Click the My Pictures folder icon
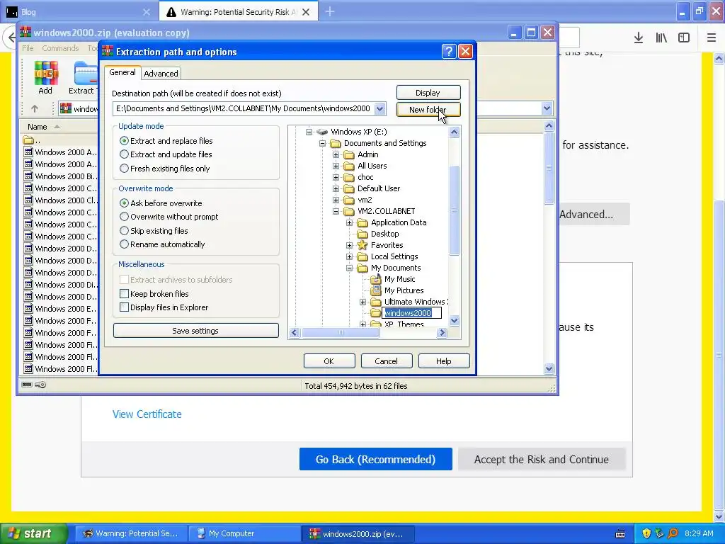Viewport: 725px width, 544px height. tap(376, 290)
